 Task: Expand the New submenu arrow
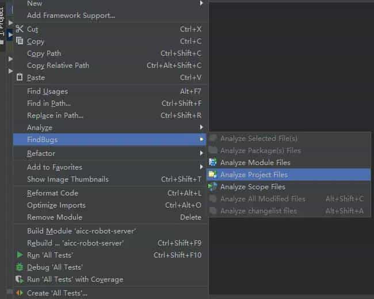[201, 3]
